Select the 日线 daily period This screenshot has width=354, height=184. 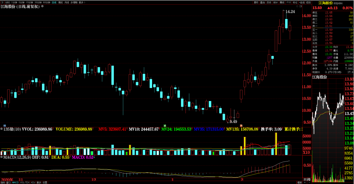point(54,3)
